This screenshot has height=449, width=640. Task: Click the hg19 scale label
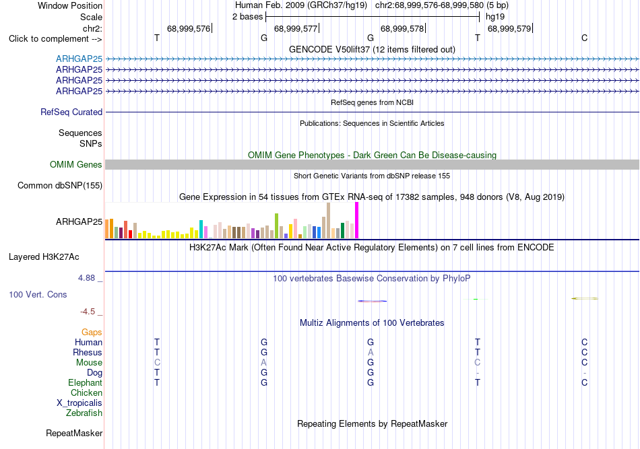[495, 17]
